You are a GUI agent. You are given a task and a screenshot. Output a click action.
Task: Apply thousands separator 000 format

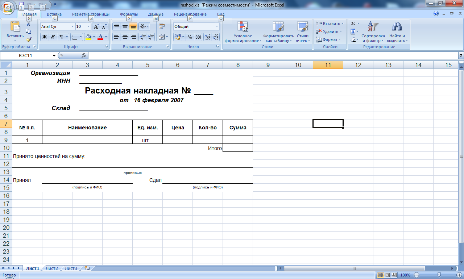[x=198, y=37]
